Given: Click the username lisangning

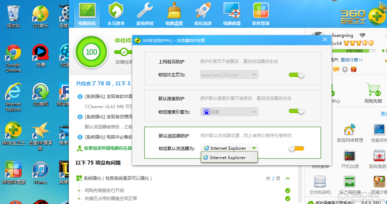Looking at the screenshot, I should coord(342,35).
